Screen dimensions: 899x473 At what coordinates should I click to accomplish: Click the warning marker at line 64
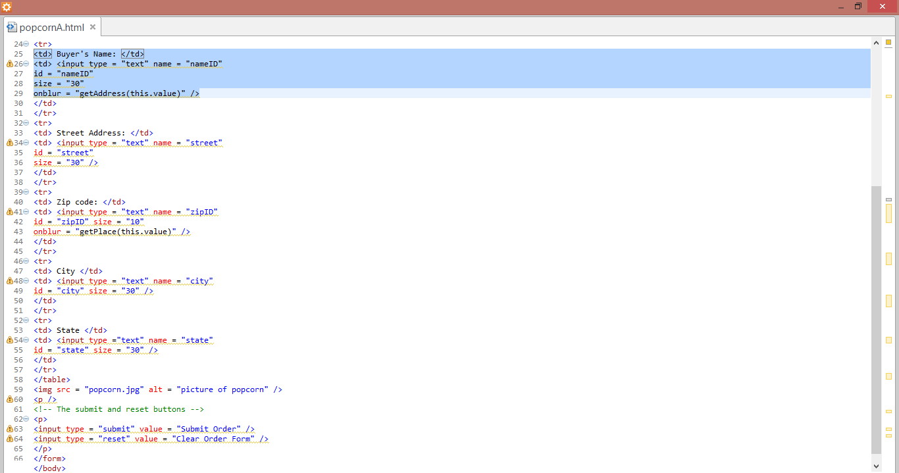[x=10, y=439]
